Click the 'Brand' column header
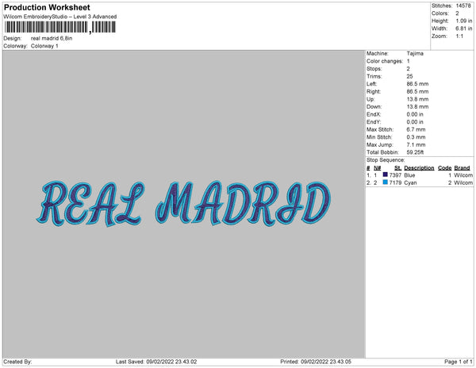Screen dimensions: 476x368 [x=462, y=168]
